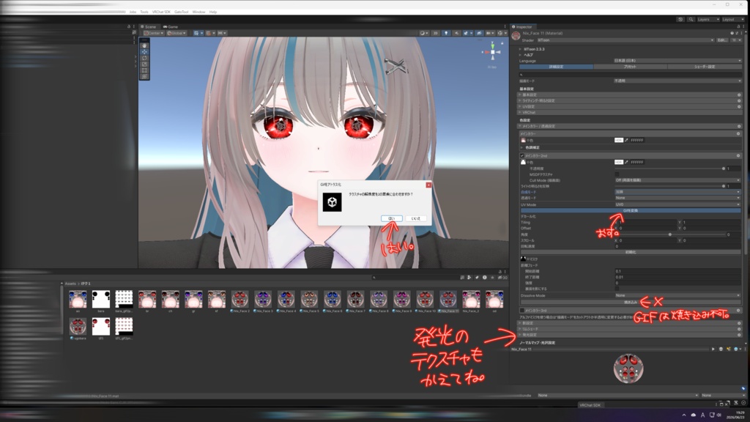Click the 焼き込み button
Image resolution: width=750 pixels, height=422 pixels.
point(631,303)
